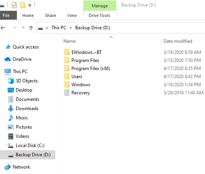
Task: Click the Downloads arrow icon
Action: point(11,109)
